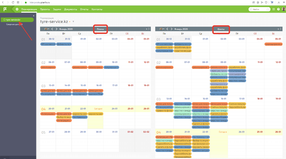Select Сводные данные in the sidebar
This screenshot has height=159, width=286.
(15, 24)
